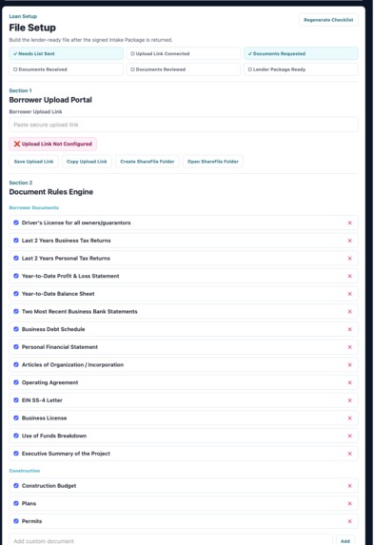Click Borrower Upload Portal heading
This screenshot has width=374, height=545.
click(50, 100)
